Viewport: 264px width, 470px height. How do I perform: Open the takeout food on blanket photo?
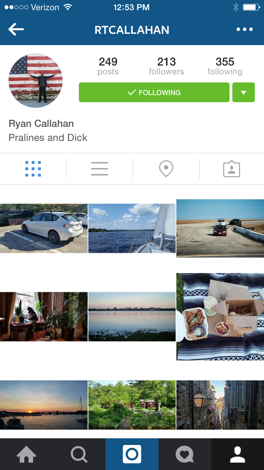[220, 316]
